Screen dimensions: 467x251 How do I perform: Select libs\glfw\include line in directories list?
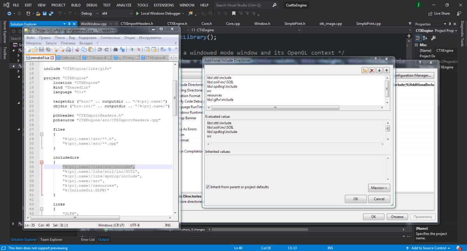[220, 99]
